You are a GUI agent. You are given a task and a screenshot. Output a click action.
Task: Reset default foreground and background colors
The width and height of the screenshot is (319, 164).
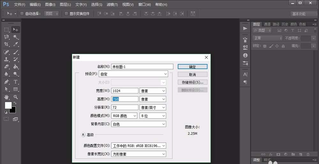tap(6, 112)
